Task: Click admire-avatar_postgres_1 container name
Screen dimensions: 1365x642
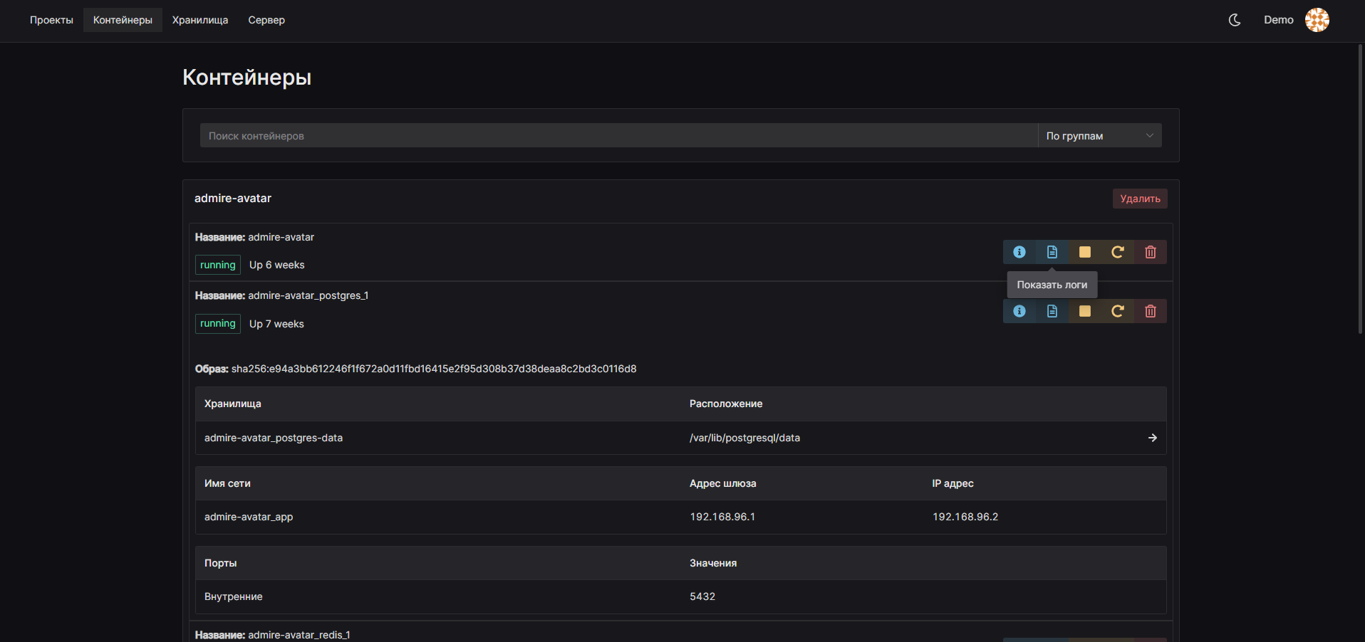Action: tap(308, 295)
